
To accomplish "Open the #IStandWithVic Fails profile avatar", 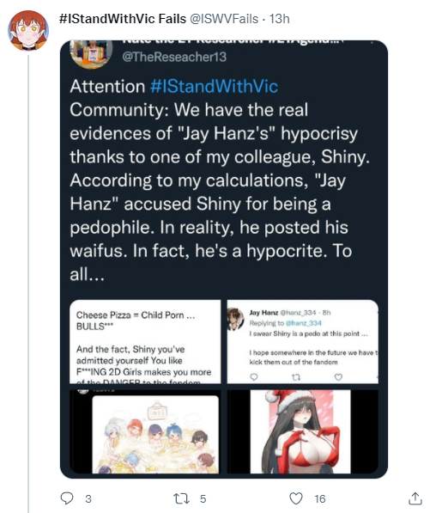I will 28,30.
